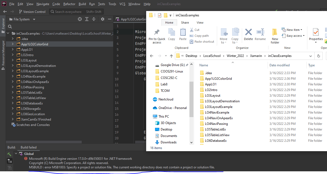The width and height of the screenshot is (327, 174).
Task: Sort by the Date modified column header
Action: pyautogui.click(x=279, y=65)
